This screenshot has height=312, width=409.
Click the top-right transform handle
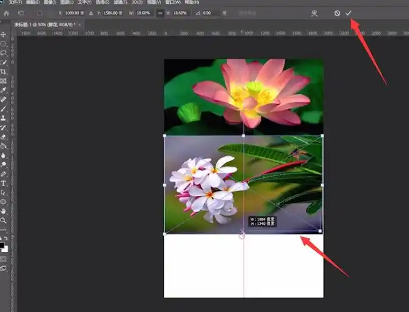322,136
